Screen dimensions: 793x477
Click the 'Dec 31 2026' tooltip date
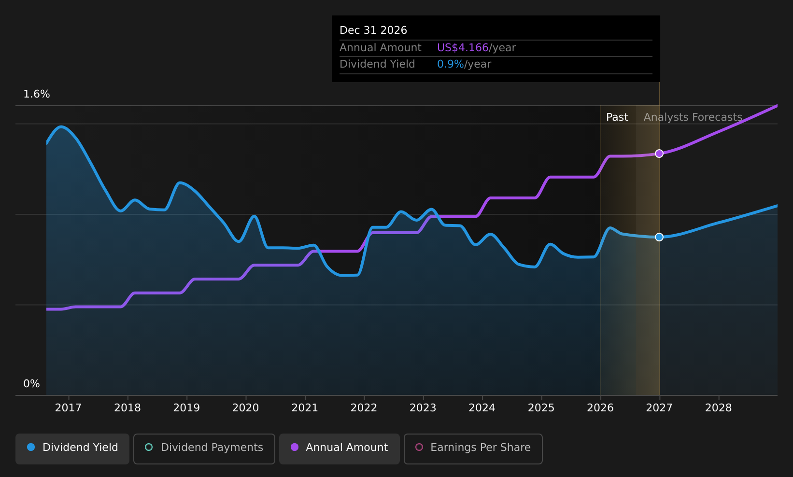(x=373, y=30)
